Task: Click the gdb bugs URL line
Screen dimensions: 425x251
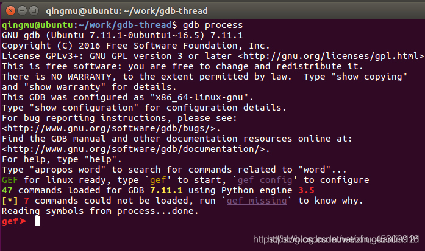Action: click(111, 128)
